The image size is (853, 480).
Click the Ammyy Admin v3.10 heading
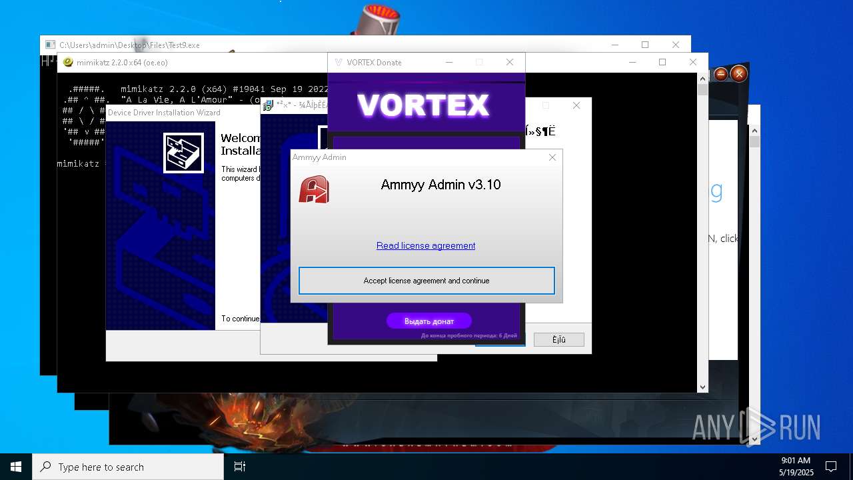coord(440,185)
